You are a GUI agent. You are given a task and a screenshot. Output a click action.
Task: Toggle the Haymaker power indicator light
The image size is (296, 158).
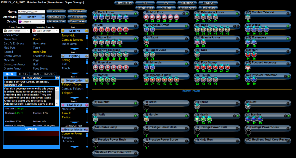tap(135, 64)
